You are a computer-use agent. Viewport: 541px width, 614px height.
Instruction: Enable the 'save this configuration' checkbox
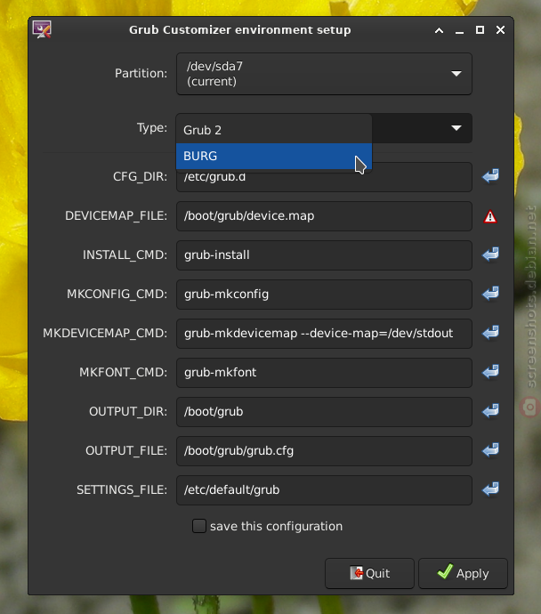pyautogui.click(x=198, y=526)
